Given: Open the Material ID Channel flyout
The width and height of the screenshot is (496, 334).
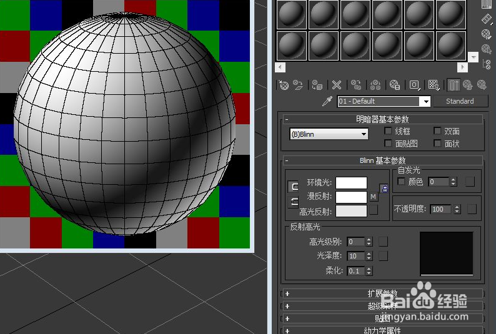Looking at the screenshot, I should [x=414, y=85].
